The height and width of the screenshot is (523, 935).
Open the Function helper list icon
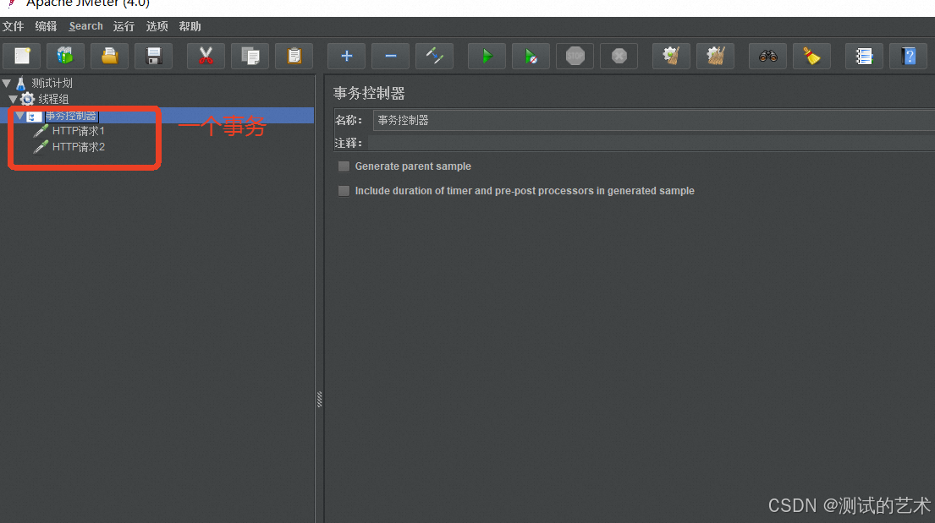click(864, 56)
